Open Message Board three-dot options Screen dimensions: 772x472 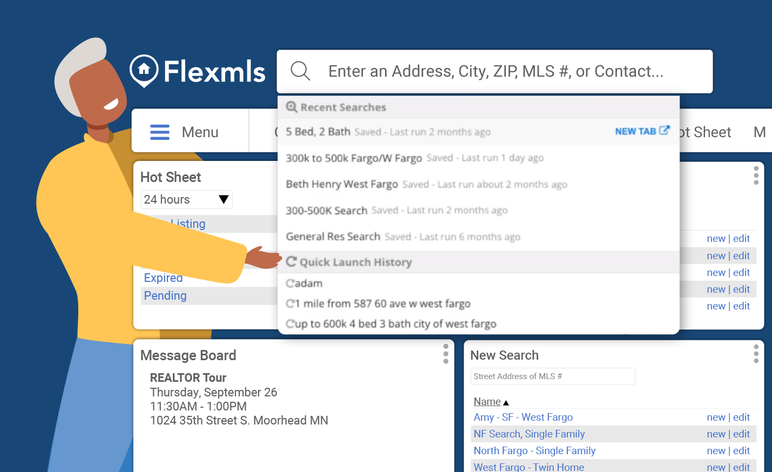click(x=446, y=354)
